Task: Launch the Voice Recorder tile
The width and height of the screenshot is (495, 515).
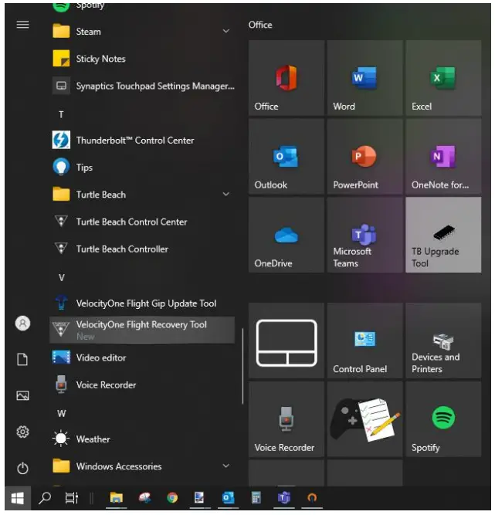Action: (286, 419)
